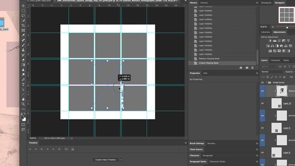Select Create Clipping Mask history state
Screen dimensions: 295x166
click(x=209, y=63)
